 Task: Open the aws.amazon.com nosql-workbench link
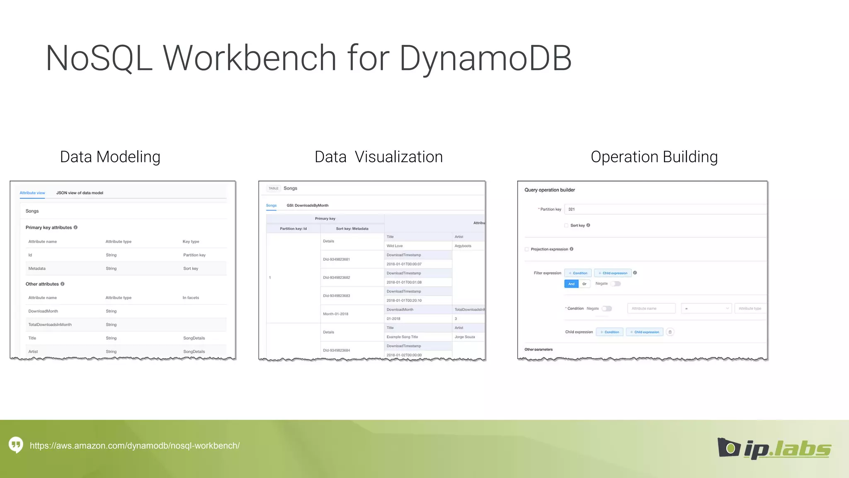tap(135, 446)
